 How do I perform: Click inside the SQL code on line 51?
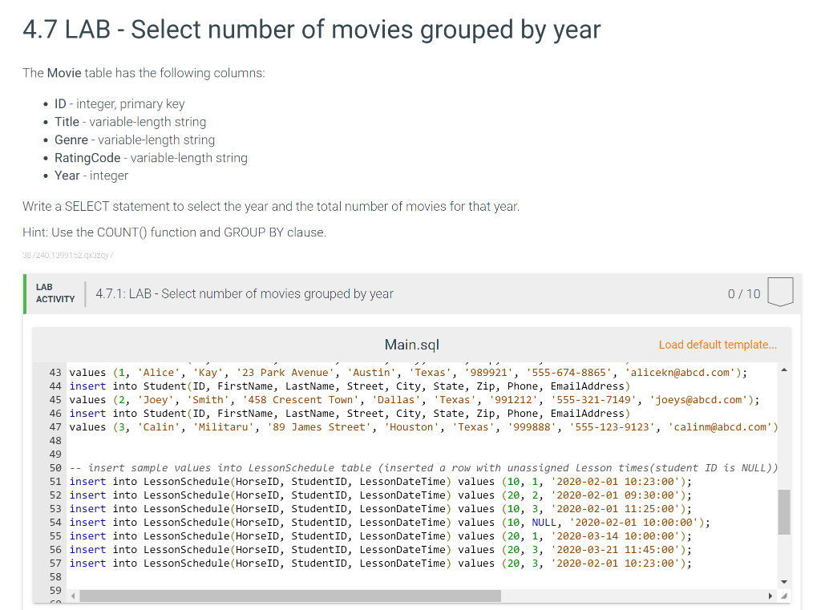tap(321, 481)
